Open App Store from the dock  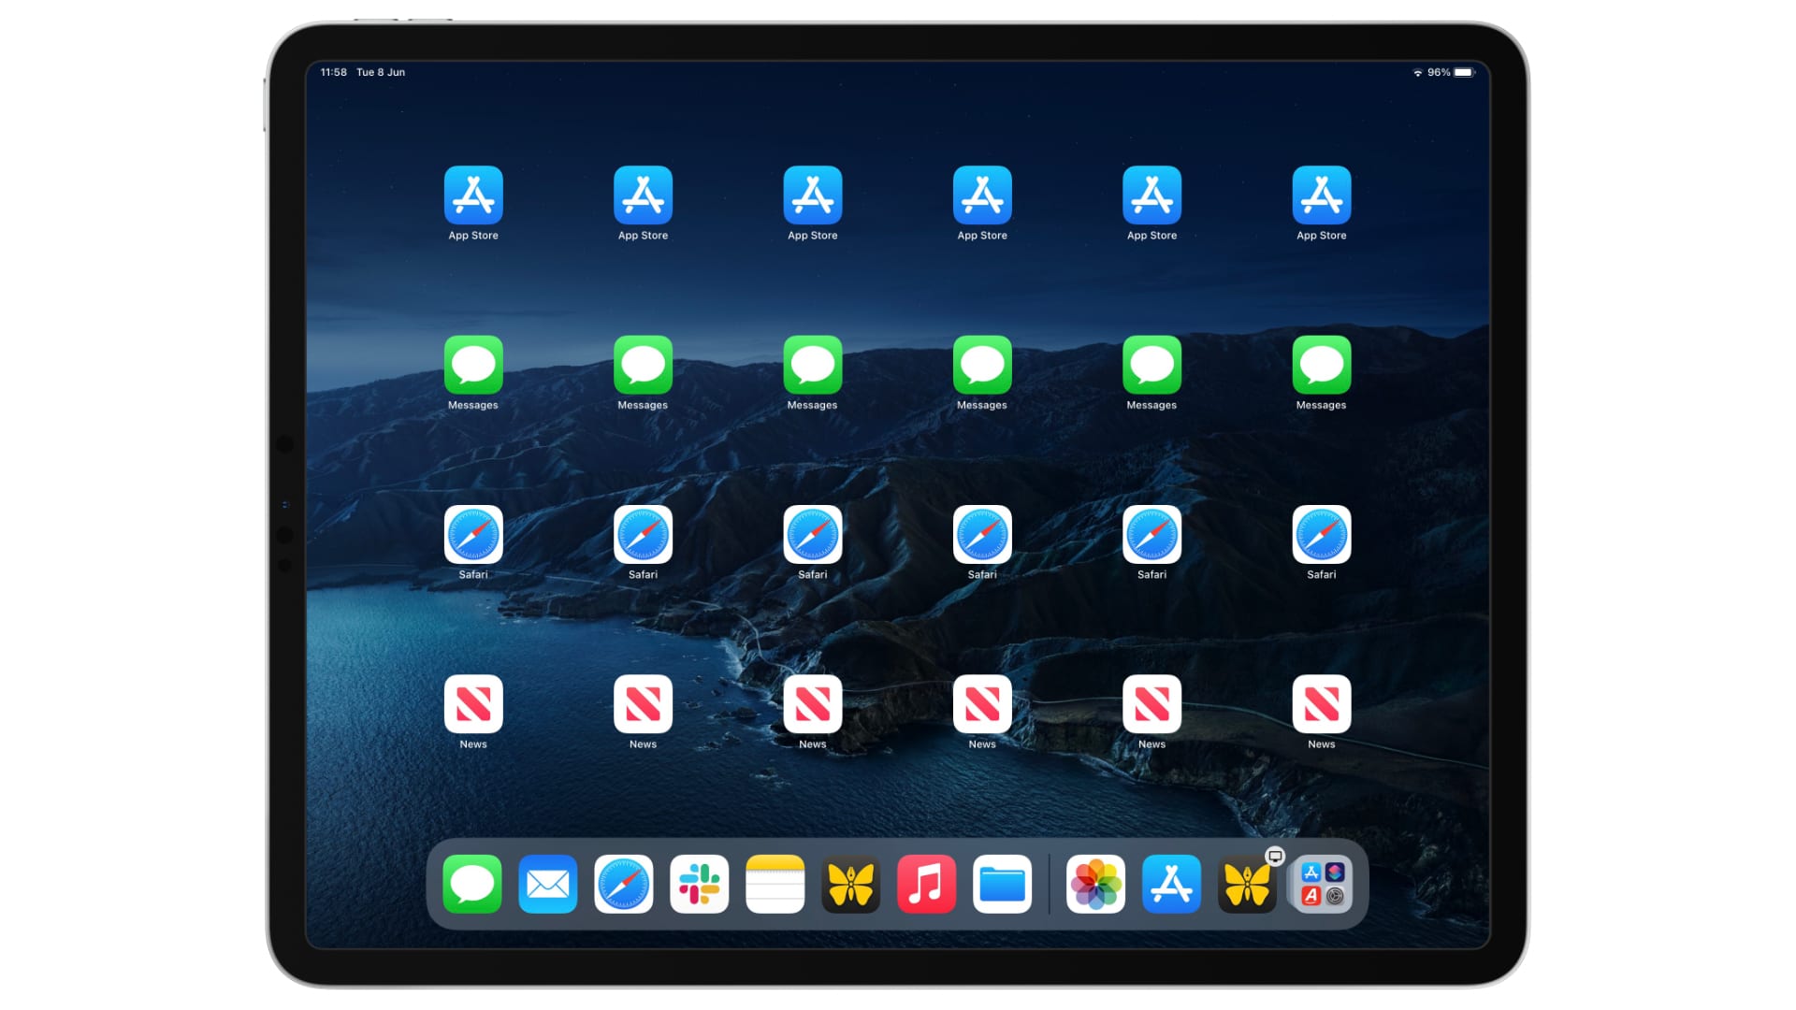pyautogui.click(x=1171, y=884)
